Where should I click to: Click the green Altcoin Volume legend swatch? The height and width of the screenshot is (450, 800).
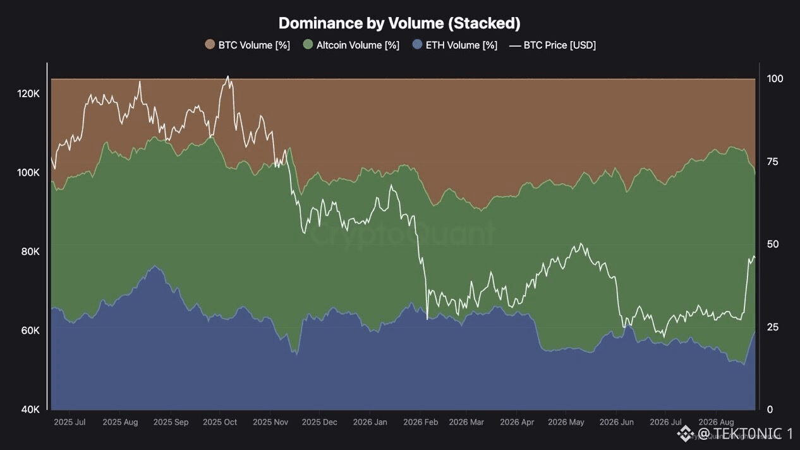(x=308, y=45)
